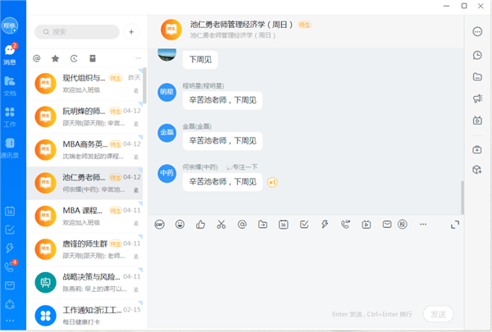Filter conversations by @ mentions
This screenshot has width=492, height=332.
coord(37,58)
